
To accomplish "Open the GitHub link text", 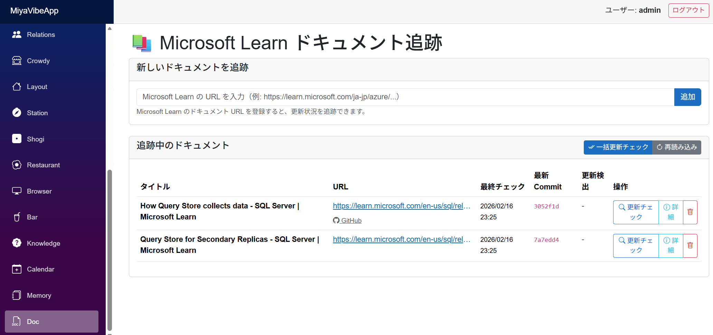I will pos(351,220).
